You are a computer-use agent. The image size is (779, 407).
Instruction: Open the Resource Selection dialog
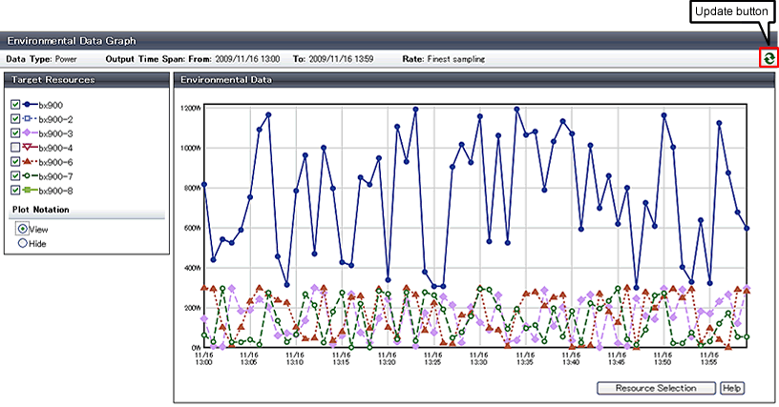(656, 388)
